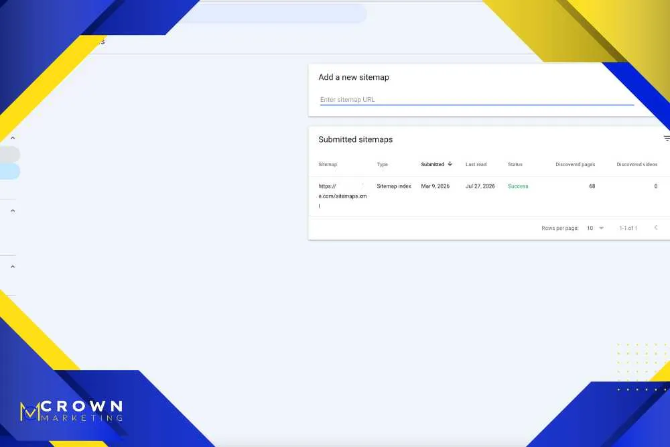Screen dimensions: 670x447
Task: Click the Submitted sitemaps heading
Action: point(356,139)
